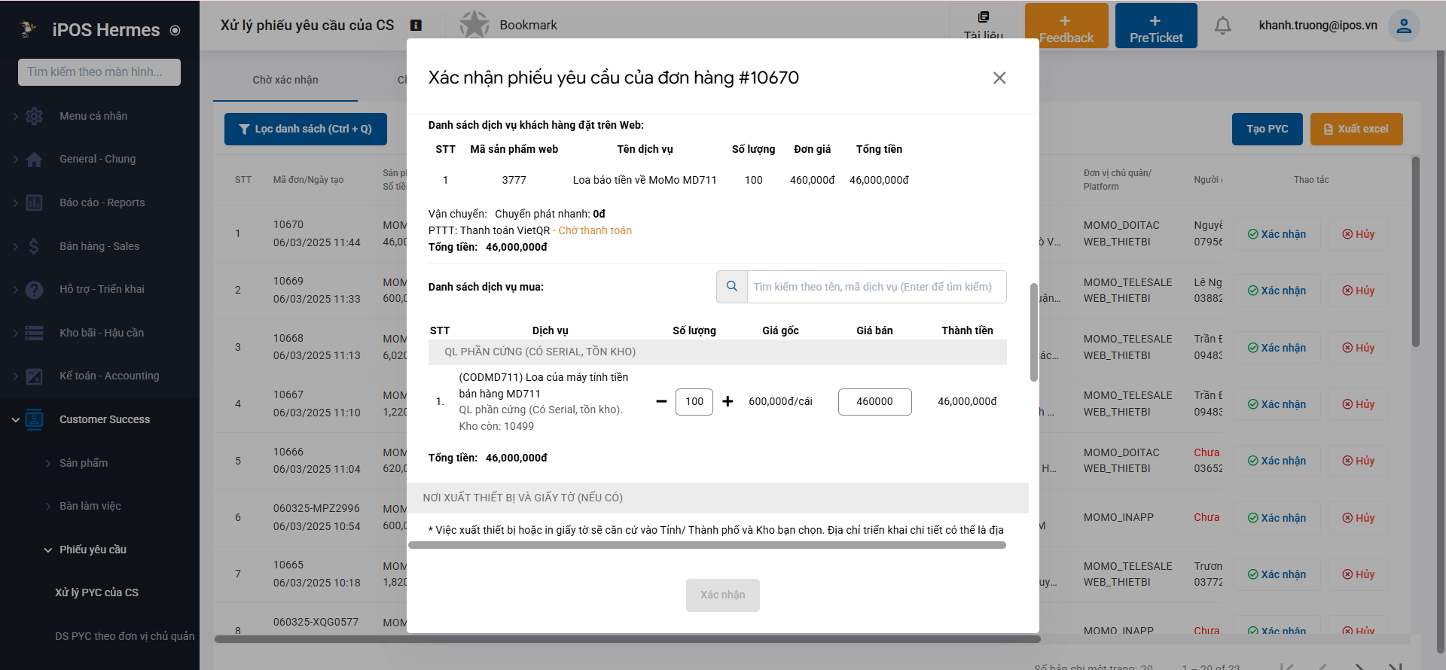
Task: Click the Tạo PYC button
Action: pyautogui.click(x=1268, y=129)
